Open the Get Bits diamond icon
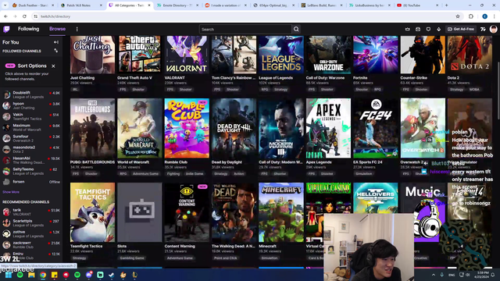The width and height of the screenshot is (500, 281). (439, 30)
